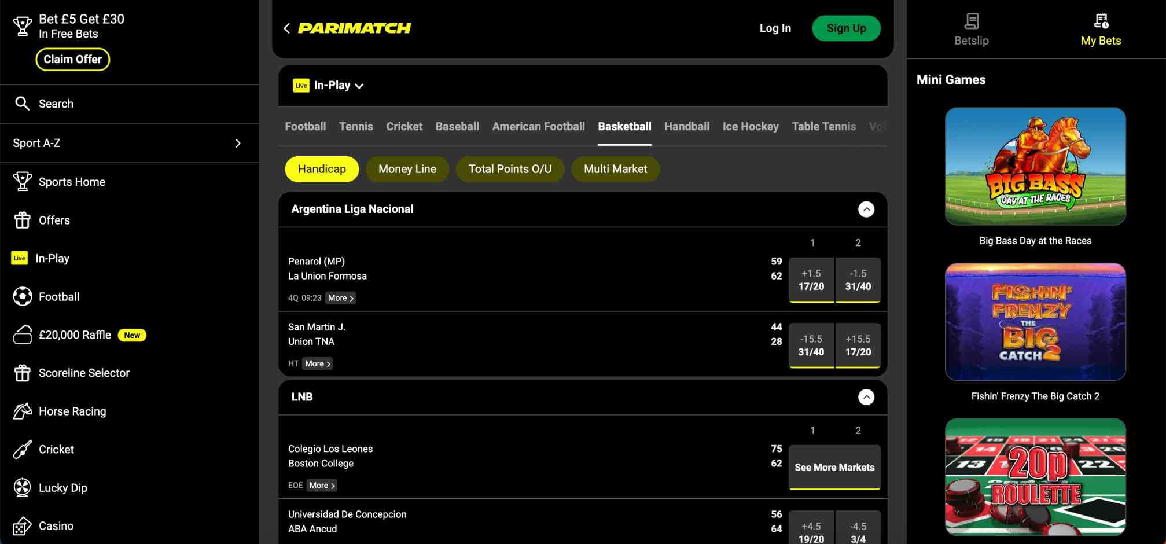Select the Cricket bat icon in sidebar
Viewport: 1166px width, 544px height.
[x=21, y=449]
